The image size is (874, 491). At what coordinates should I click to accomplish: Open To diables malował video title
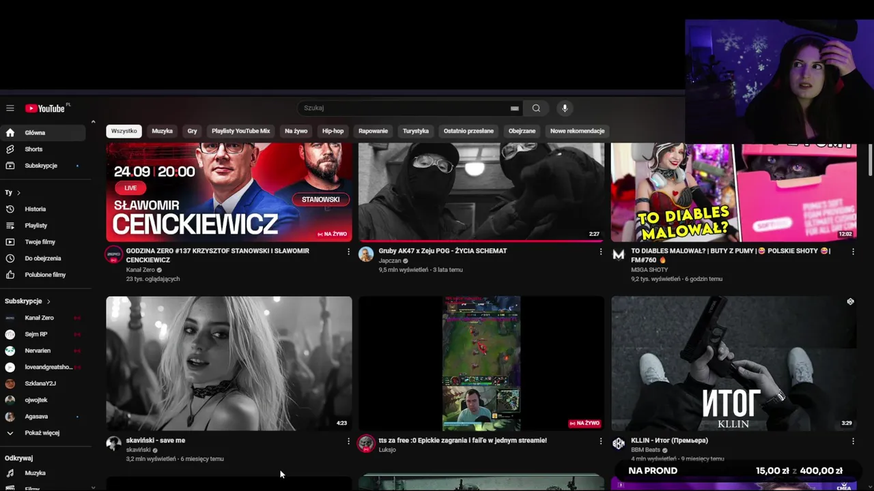click(731, 255)
